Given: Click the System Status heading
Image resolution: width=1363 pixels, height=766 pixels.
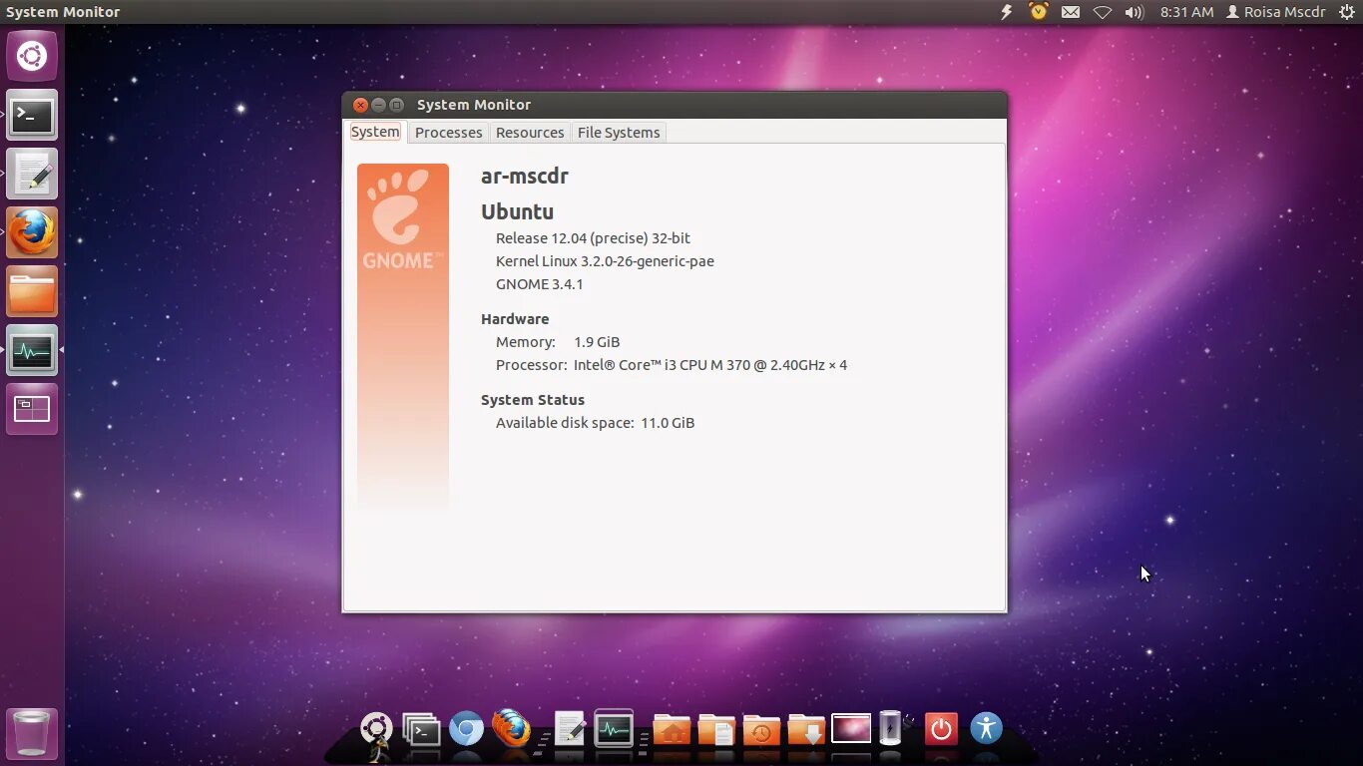Looking at the screenshot, I should coord(533,400).
